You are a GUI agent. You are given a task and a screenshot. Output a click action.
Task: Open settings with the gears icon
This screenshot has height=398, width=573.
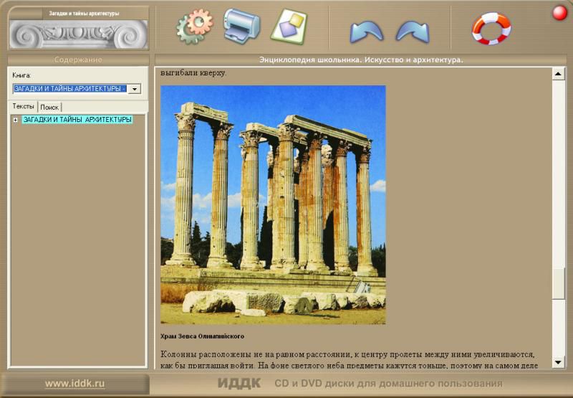click(x=194, y=27)
